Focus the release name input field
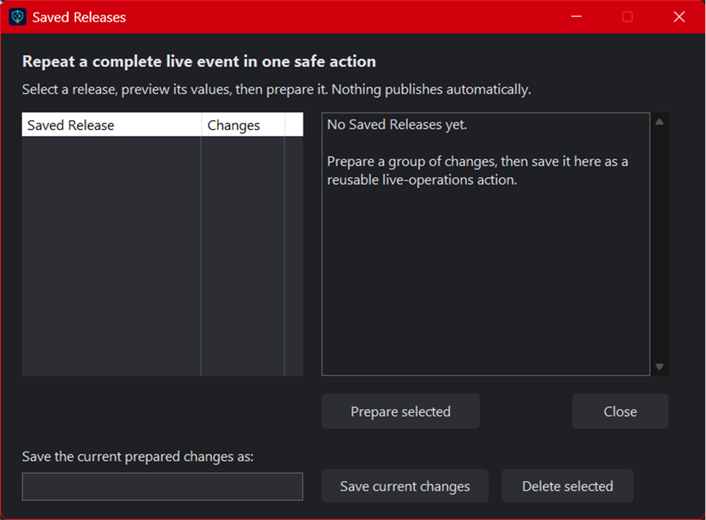The image size is (706, 520). click(163, 486)
